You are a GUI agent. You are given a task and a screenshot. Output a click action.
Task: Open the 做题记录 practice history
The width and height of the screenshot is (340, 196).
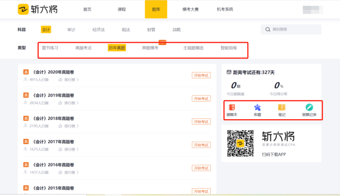click(x=309, y=110)
